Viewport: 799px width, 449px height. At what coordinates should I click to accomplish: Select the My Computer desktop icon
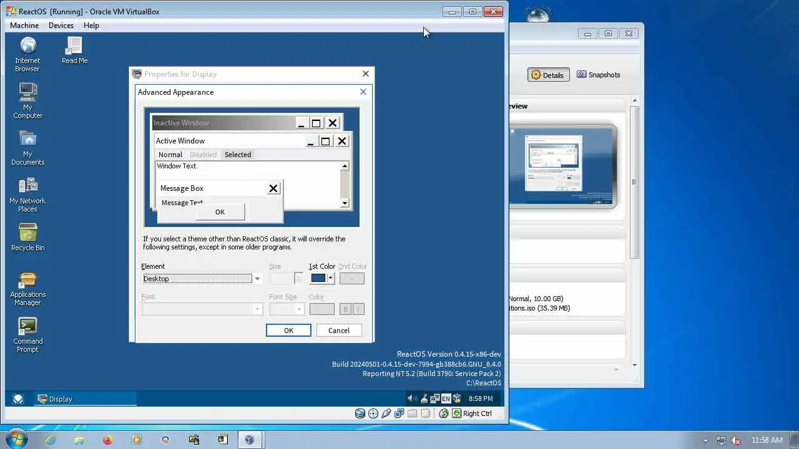(x=27, y=101)
